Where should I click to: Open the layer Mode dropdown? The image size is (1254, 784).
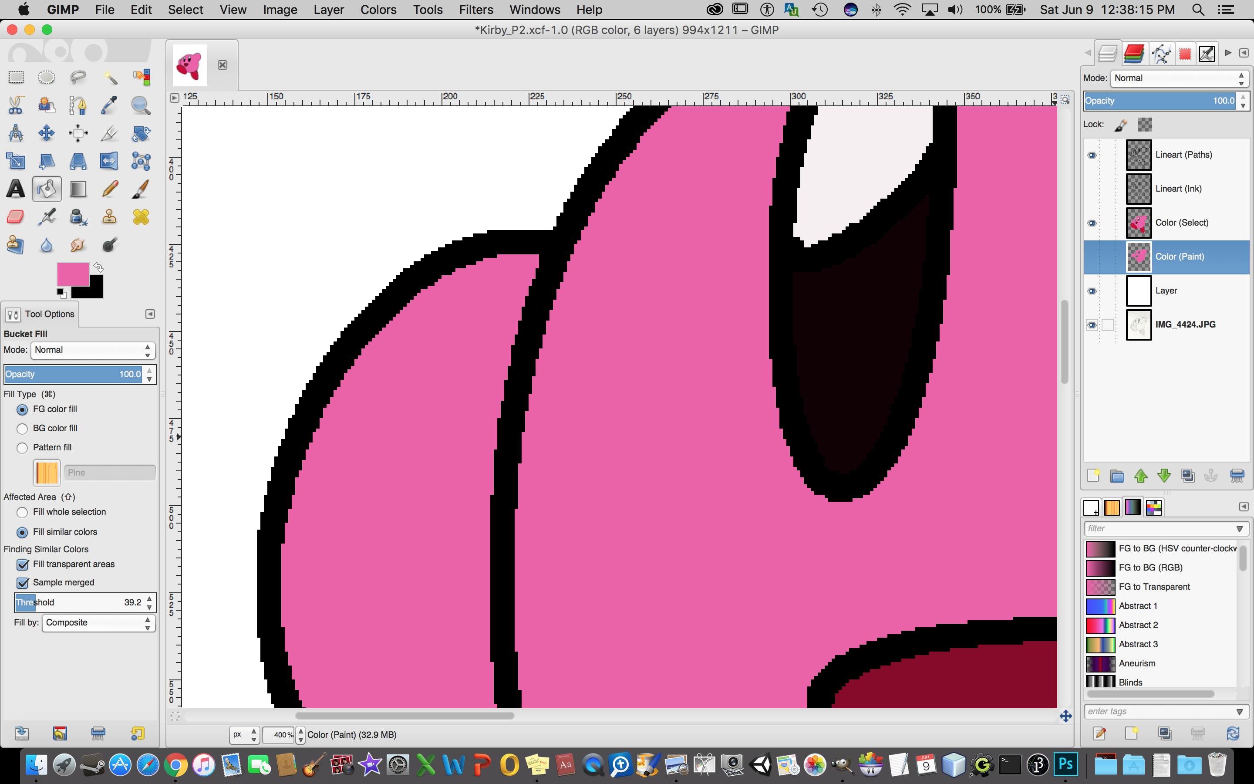click(x=1180, y=78)
